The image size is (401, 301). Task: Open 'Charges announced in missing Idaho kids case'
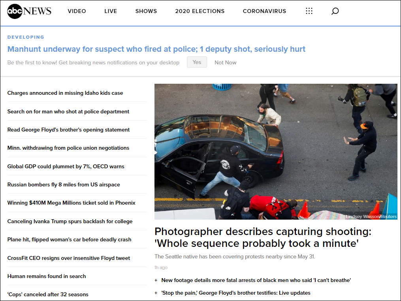[x=65, y=93]
